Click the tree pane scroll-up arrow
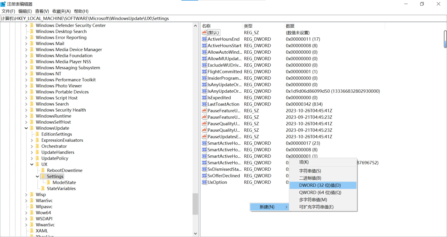Screen dimensions: 447x237 tap(195, 26)
